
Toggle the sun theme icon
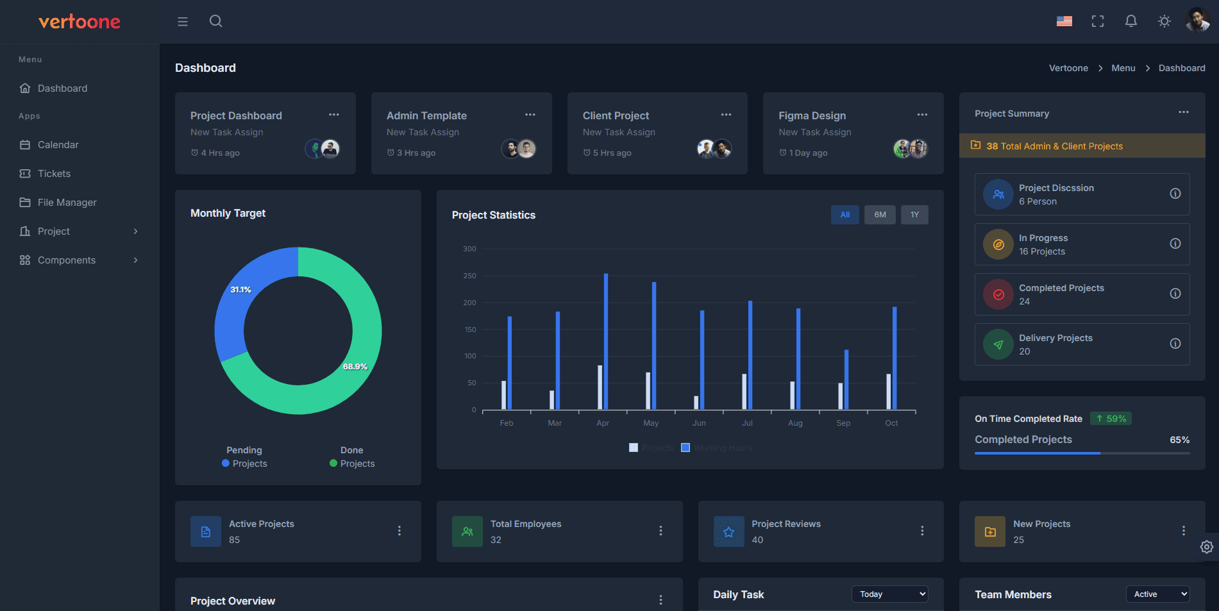pyautogui.click(x=1164, y=21)
